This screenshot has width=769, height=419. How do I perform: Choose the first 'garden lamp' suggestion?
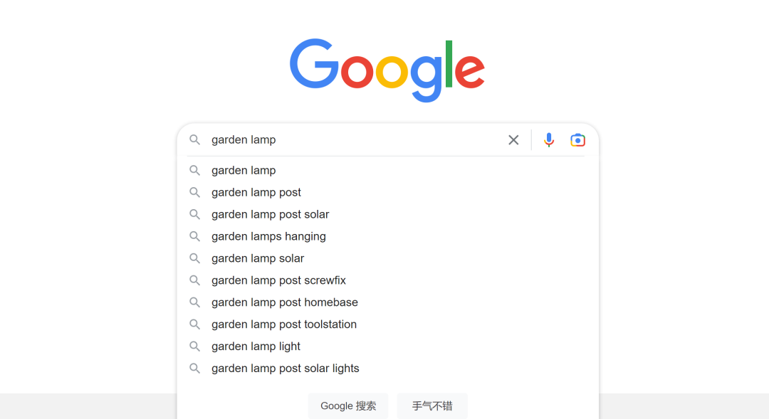[x=244, y=170]
